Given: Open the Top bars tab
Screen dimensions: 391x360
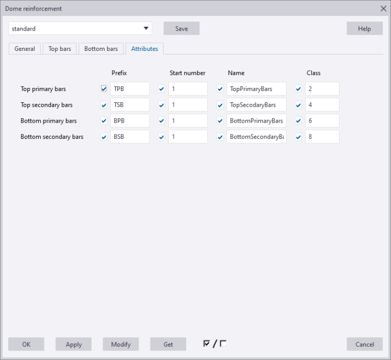Looking at the screenshot, I should click(x=59, y=49).
